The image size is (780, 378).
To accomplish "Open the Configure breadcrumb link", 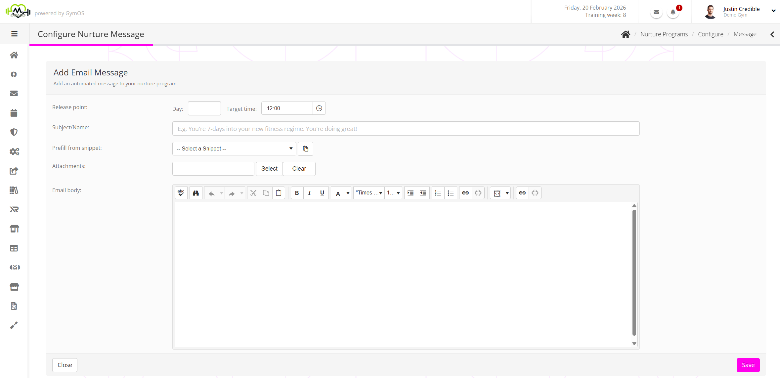I will tap(711, 34).
